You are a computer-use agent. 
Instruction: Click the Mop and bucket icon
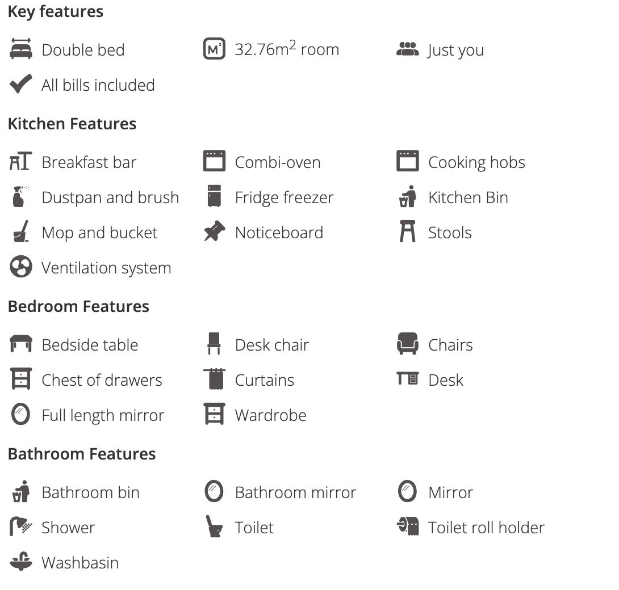click(21, 231)
